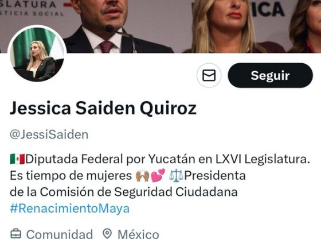Screen dimensions: 321x239
Task: Click the location pin icon
Action: (x=107, y=233)
